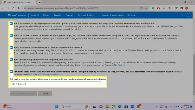Go forward with the browser forward arrow
The height and width of the screenshot is (110, 195).
(8, 8)
